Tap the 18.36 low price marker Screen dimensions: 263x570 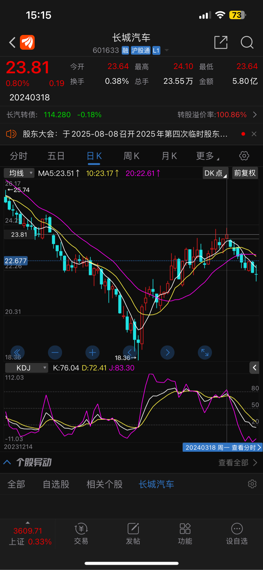pos(125,358)
